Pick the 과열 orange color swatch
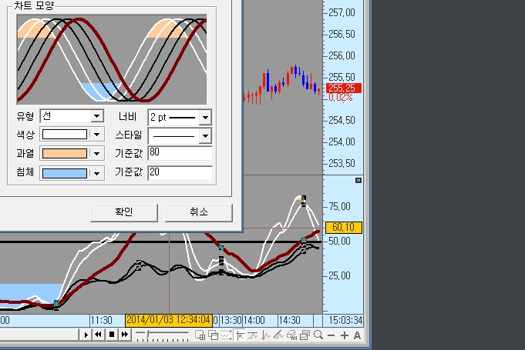Image resolution: width=525 pixels, height=350 pixels. coord(65,154)
